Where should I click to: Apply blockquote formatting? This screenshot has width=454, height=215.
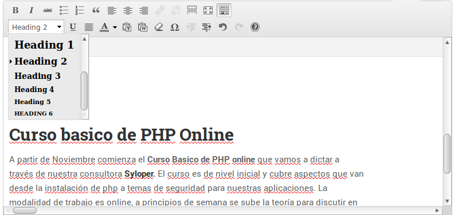96,10
